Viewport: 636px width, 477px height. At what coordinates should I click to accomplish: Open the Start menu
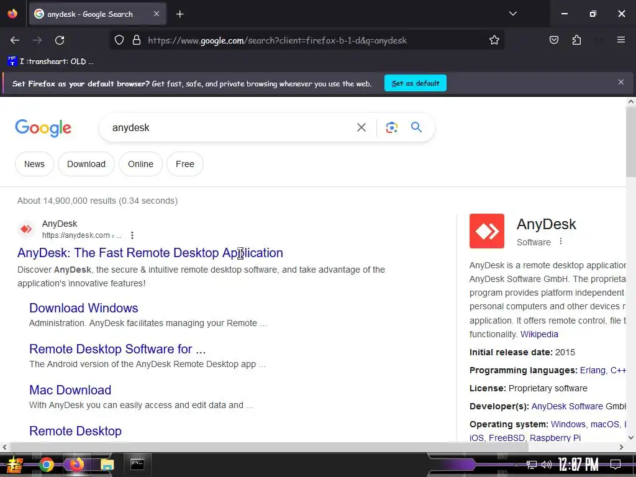point(14,465)
